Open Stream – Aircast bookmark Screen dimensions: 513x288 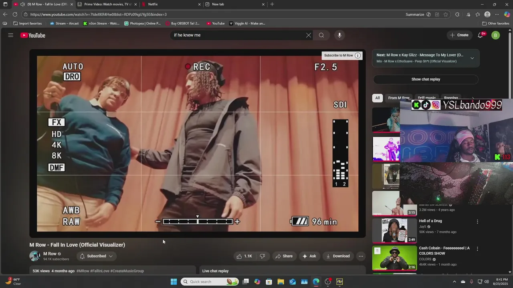click(x=64, y=23)
